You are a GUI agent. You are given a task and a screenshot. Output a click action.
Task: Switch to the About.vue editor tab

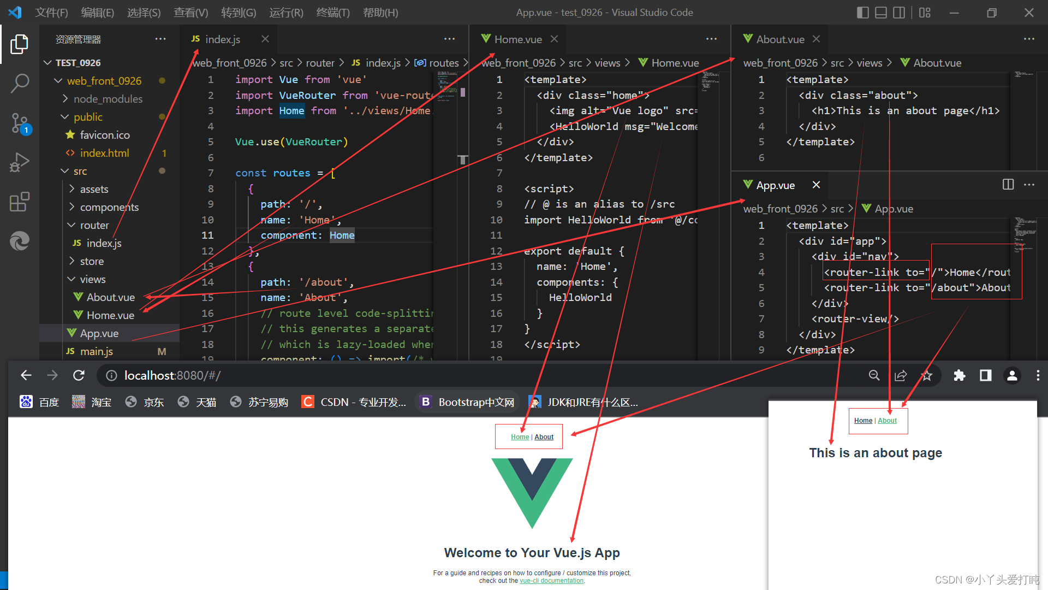[x=780, y=39]
